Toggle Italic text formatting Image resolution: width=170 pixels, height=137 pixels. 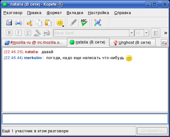click(18, 33)
